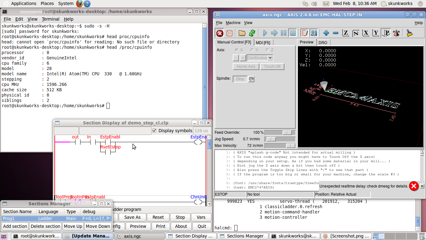Image resolution: width=426 pixels, height=240 pixels.
Task: Stop program execution square icon in AXIS toolbar
Action: pyautogui.click(x=293, y=33)
